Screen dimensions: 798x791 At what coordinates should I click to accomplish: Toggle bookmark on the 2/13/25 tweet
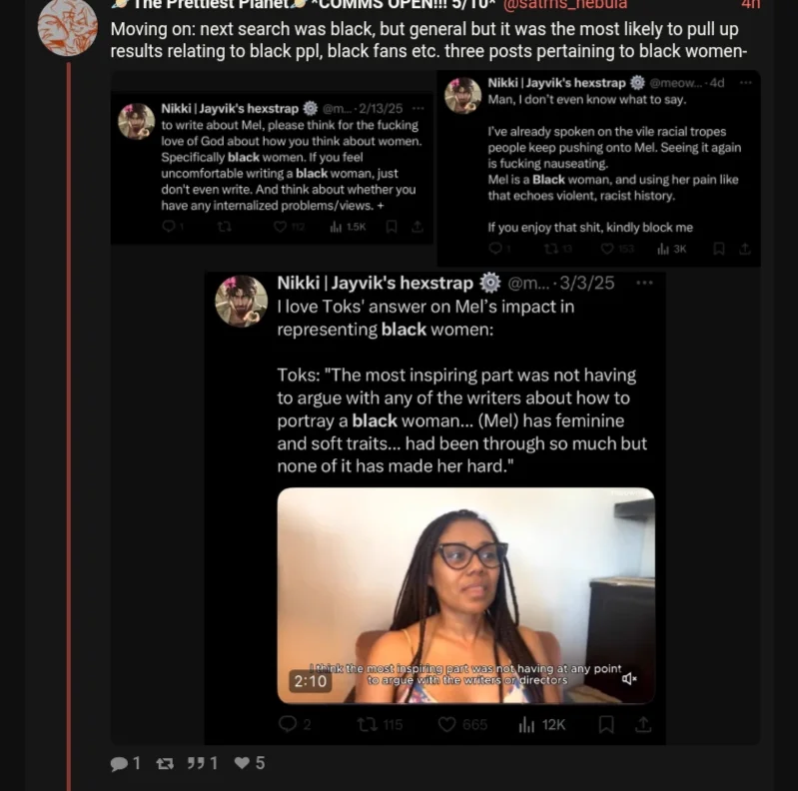pyautogui.click(x=392, y=227)
